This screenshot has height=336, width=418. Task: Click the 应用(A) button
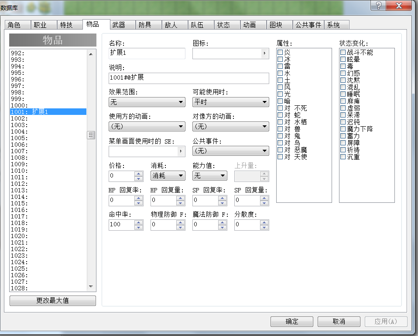pyautogui.click(x=386, y=322)
